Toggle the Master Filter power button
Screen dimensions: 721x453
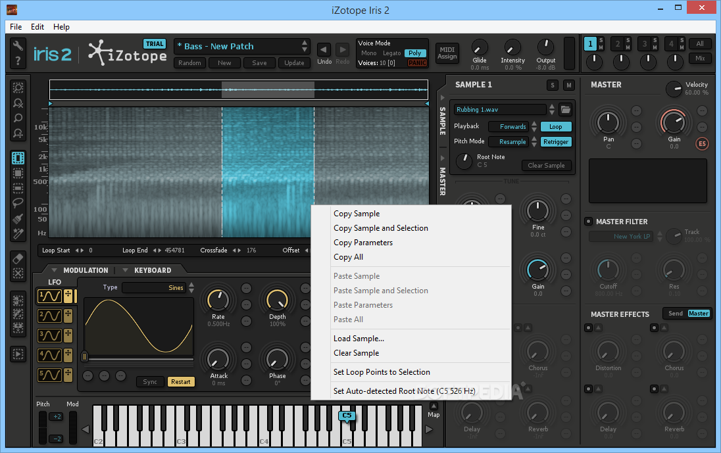pyautogui.click(x=588, y=222)
